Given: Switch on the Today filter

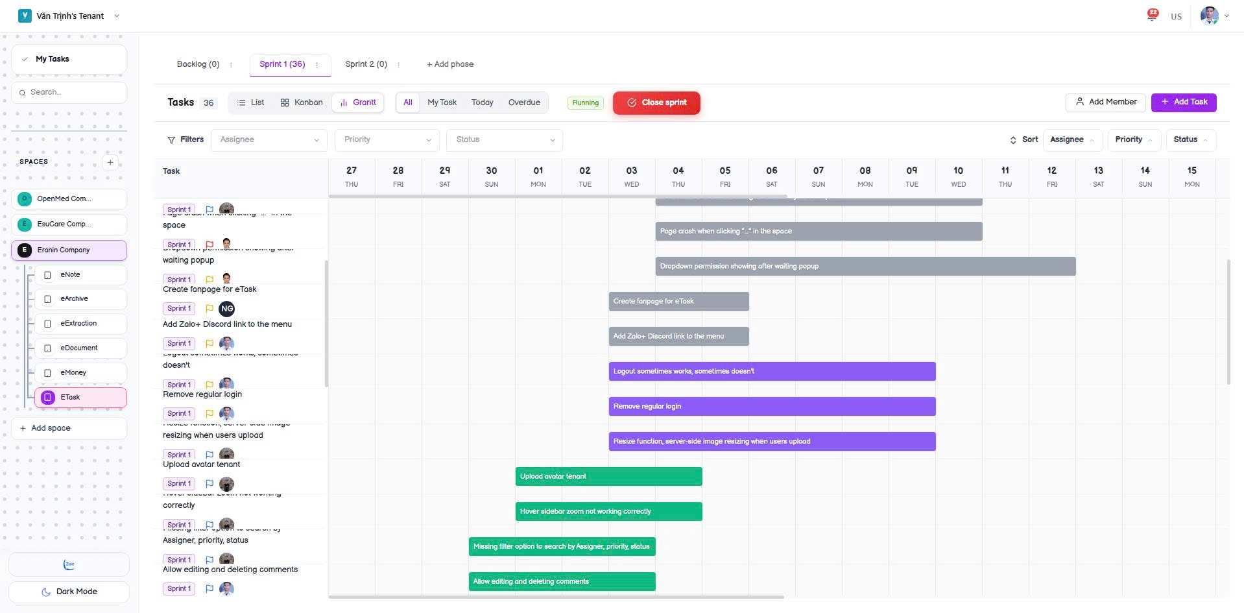Looking at the screenshot, I should 482,102.
